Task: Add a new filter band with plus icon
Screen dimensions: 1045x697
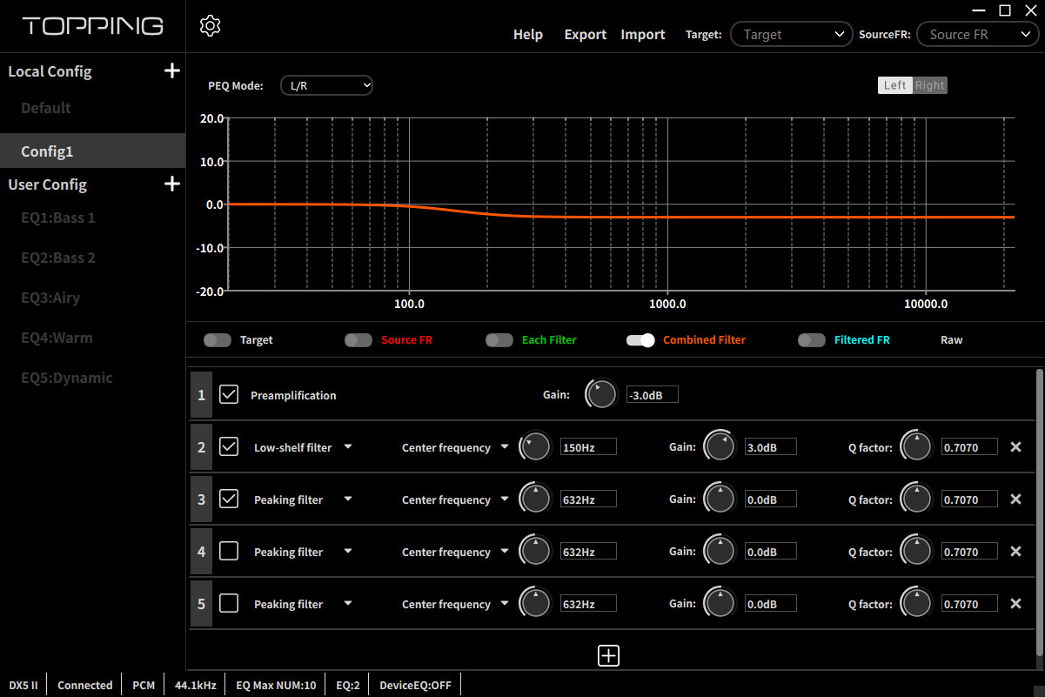Action: point(608,656)
